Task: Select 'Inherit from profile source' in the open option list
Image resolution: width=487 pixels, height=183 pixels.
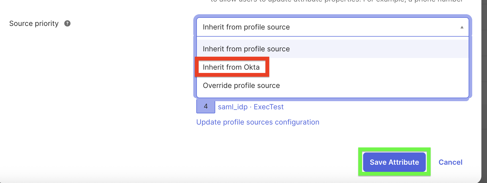Action: coord(333,49)
